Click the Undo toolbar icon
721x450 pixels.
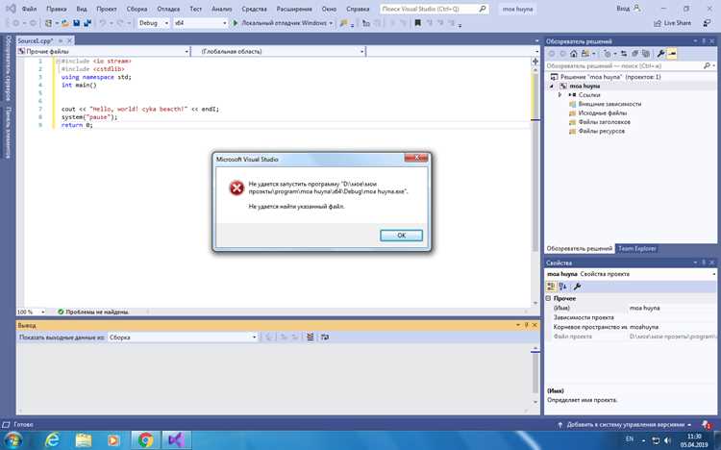click(103, 23)
